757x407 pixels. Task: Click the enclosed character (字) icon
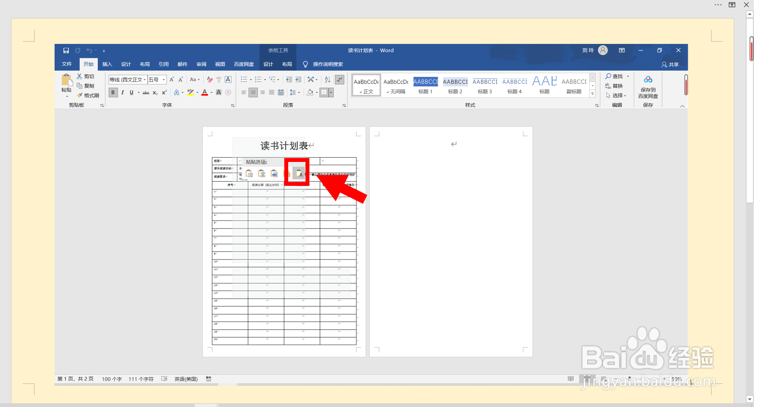point(228,93)
